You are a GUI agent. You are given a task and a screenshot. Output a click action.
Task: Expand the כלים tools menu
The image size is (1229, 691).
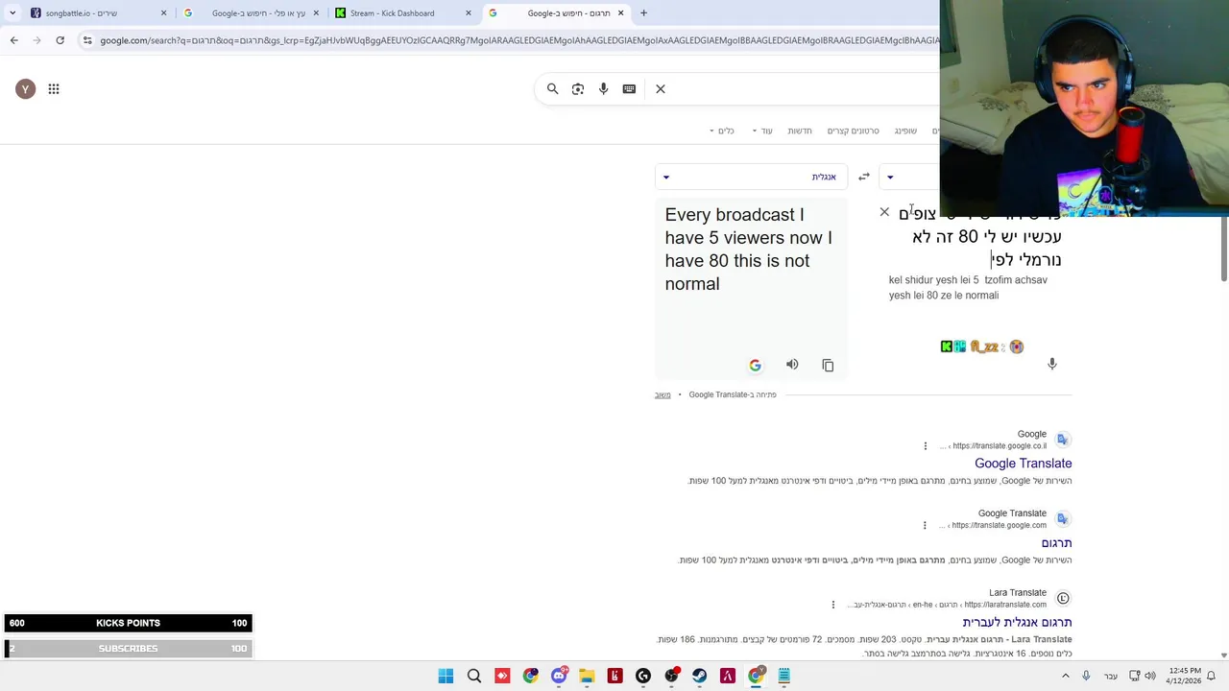pos(722,131)
